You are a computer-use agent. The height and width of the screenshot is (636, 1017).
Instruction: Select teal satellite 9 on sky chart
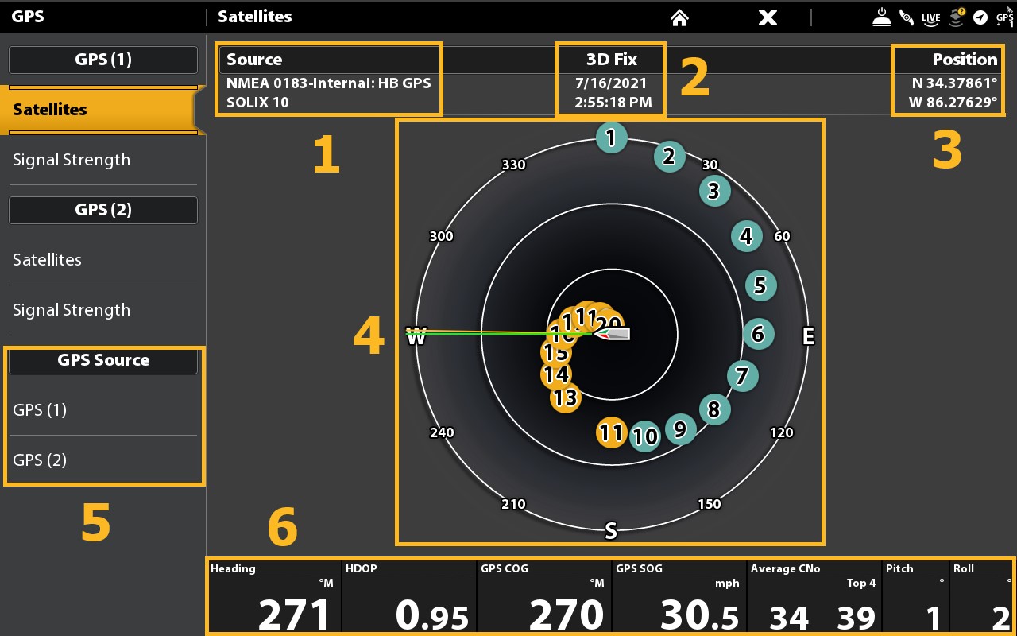[x=679, y=429]
